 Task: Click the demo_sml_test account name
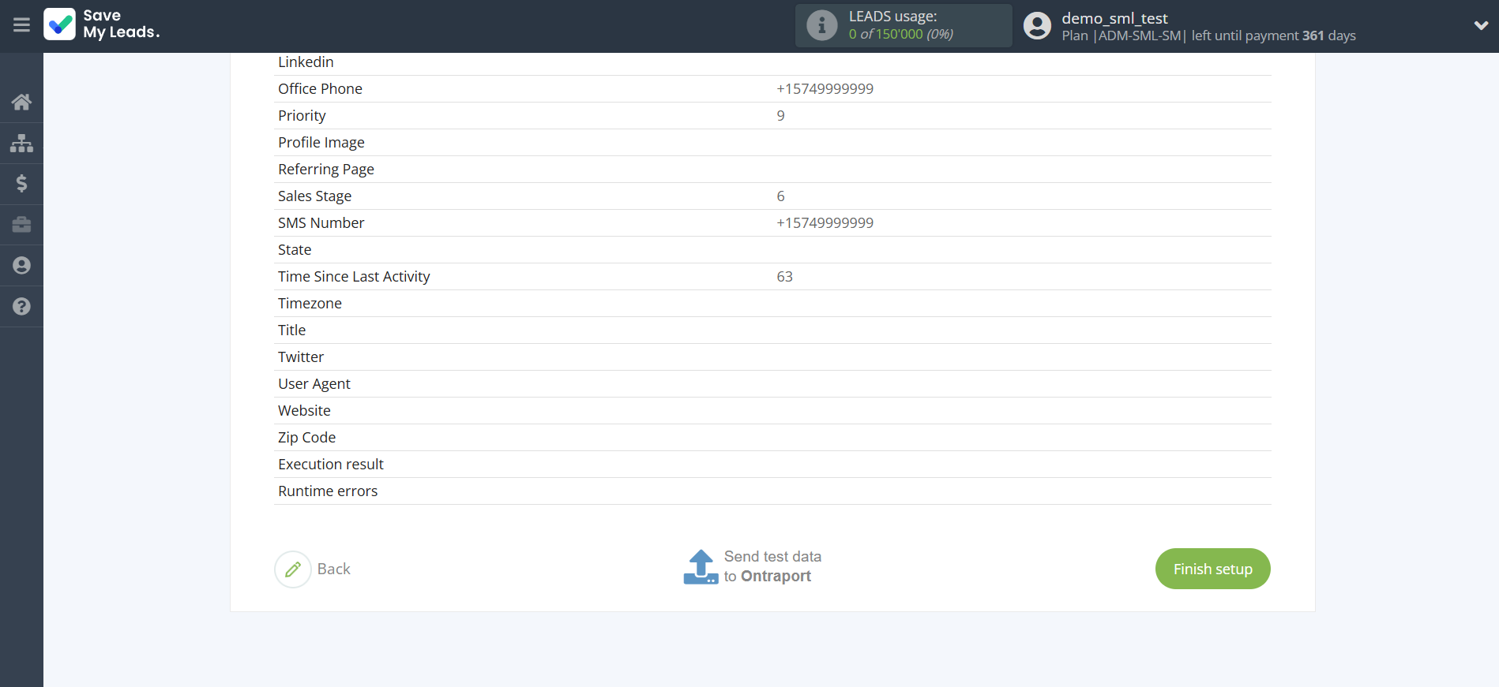(1114, 18)
